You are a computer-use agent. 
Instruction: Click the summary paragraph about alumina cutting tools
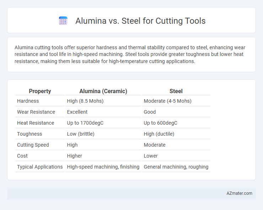(130, 54)
